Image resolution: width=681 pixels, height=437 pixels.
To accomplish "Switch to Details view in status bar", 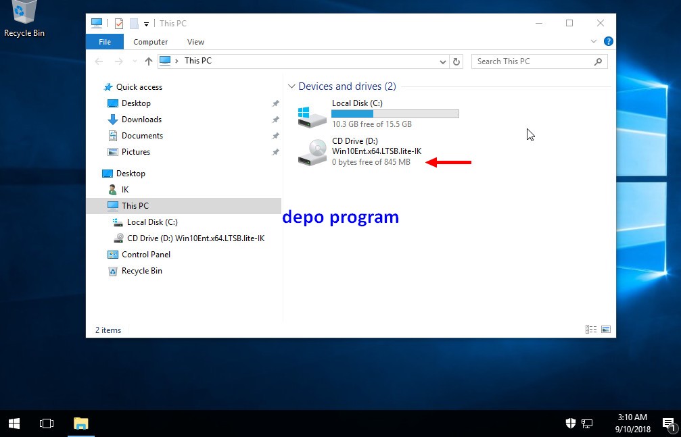I will tap(590, 330).
